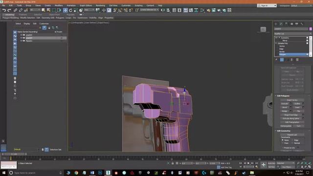Click the timeline frame slider handle
The width and height of the screenshot is (313, 176).
(x=14, y=154)
